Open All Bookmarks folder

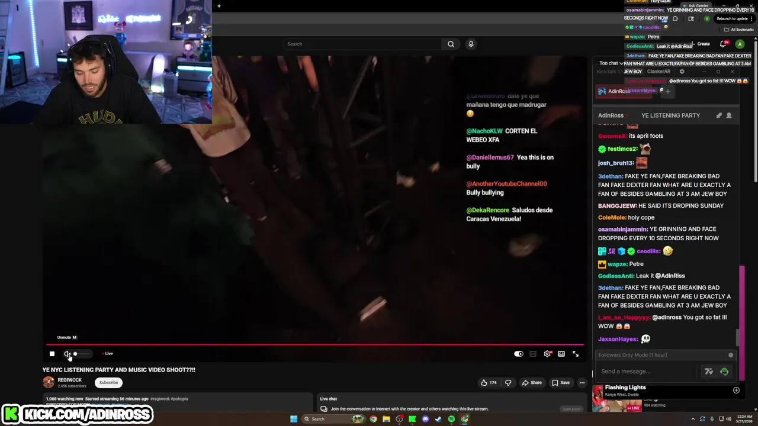pos(740,30)
